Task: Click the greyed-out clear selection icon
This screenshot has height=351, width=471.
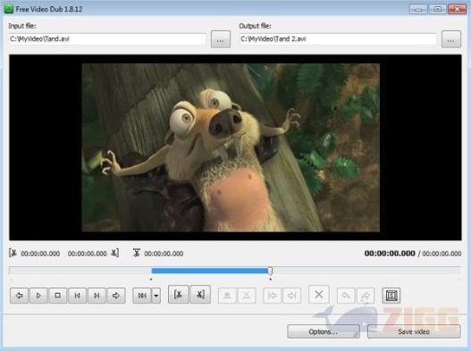Action: (247, 296)
